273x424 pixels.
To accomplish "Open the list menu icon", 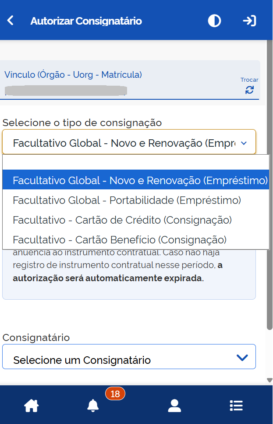I will [x=236, y=406].
